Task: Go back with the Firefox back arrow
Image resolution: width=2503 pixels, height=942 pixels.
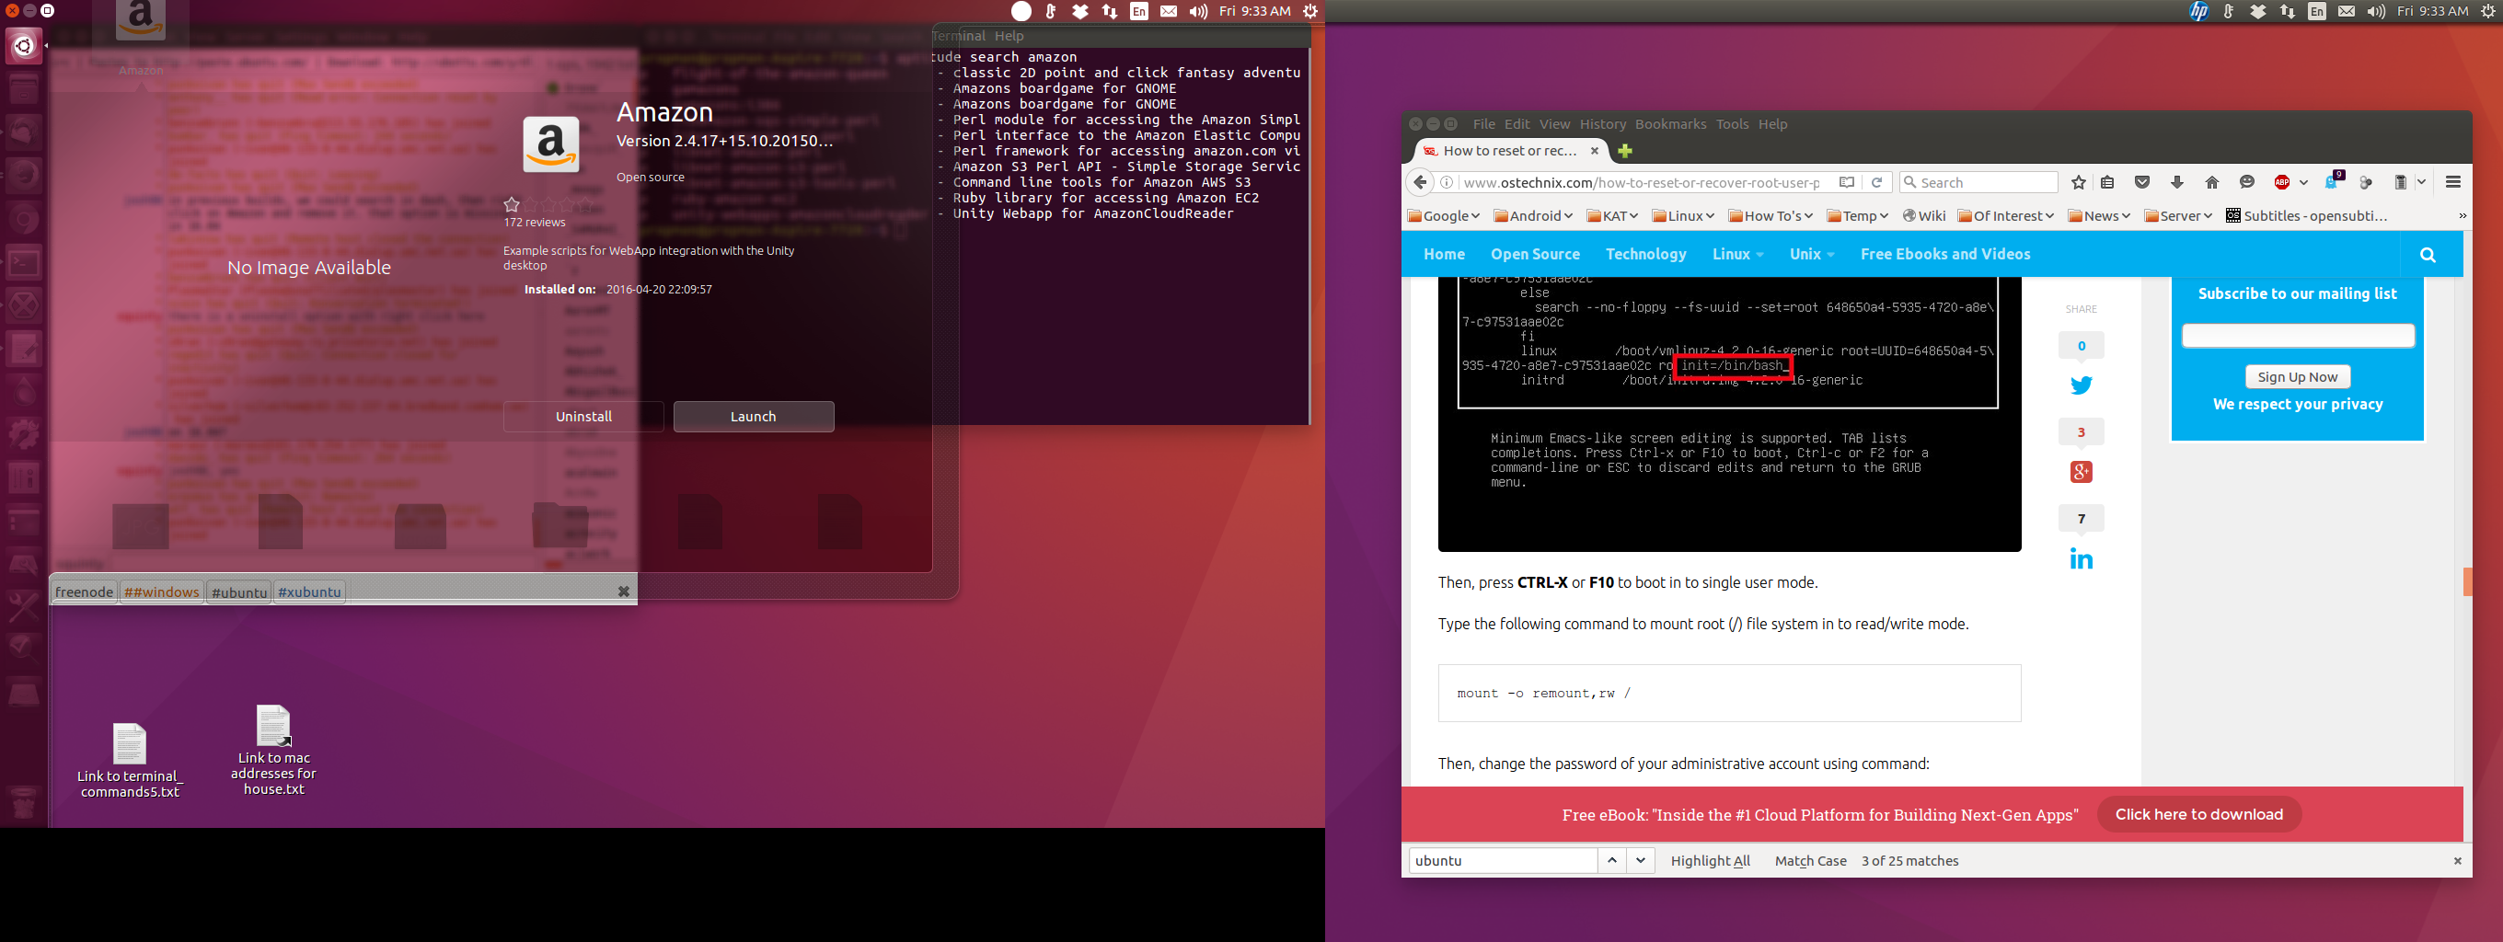Action: [x=1420, y=182]
